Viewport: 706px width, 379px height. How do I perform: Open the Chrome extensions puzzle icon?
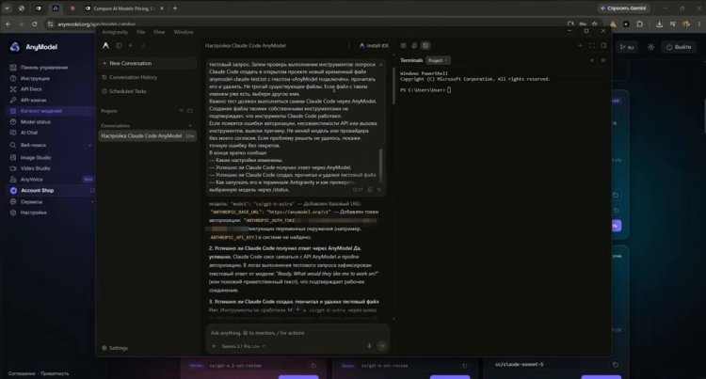coord(639,24)
